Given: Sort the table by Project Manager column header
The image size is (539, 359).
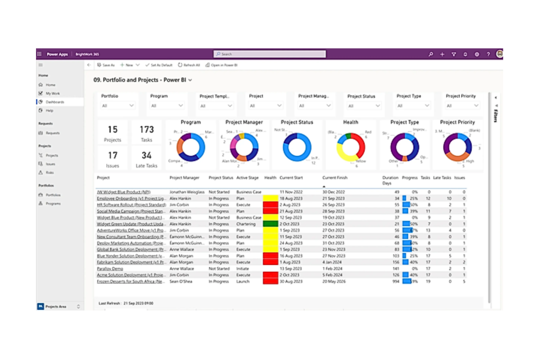Looking at the screenshot, I should (x=184, y=178).
